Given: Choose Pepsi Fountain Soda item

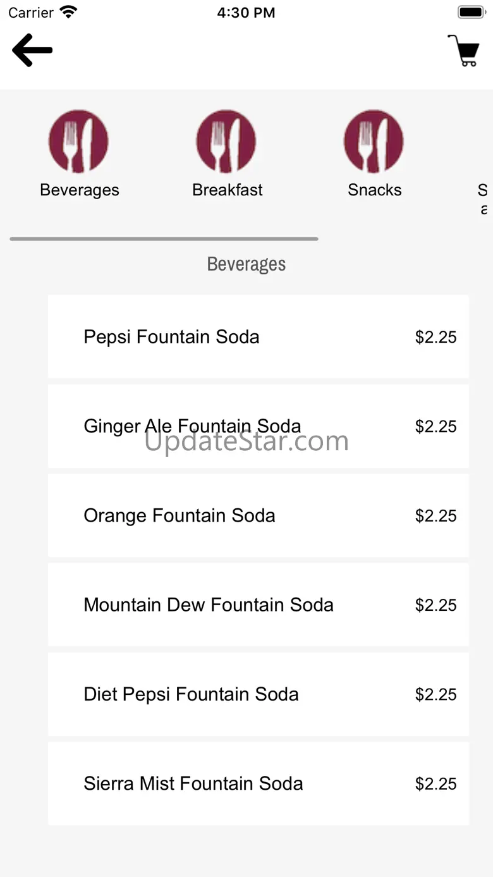Looking at the screenshot, I should 171,336.
